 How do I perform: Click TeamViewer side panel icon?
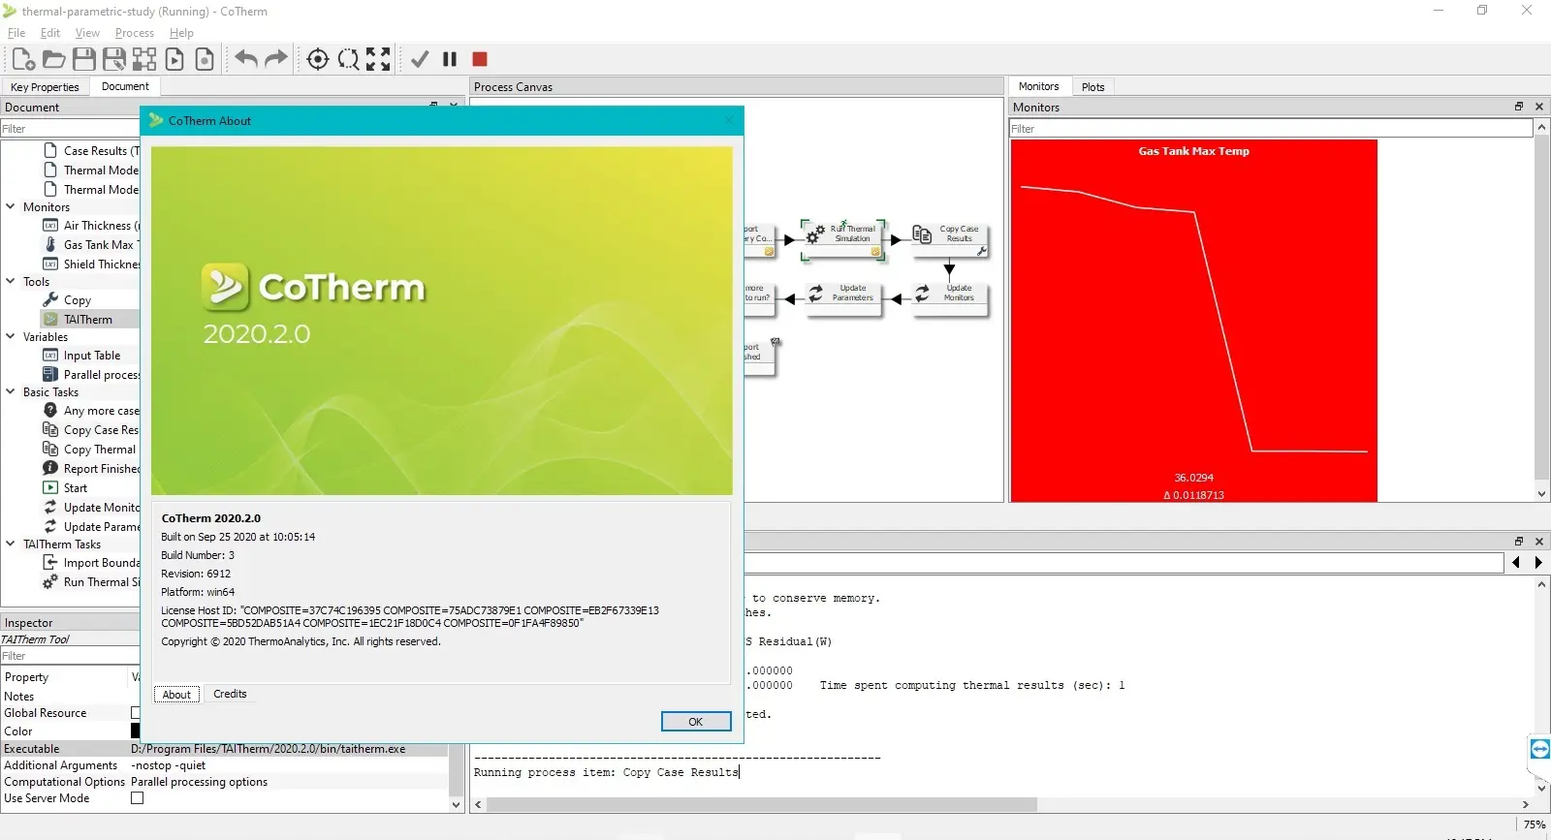point(1539,749)
